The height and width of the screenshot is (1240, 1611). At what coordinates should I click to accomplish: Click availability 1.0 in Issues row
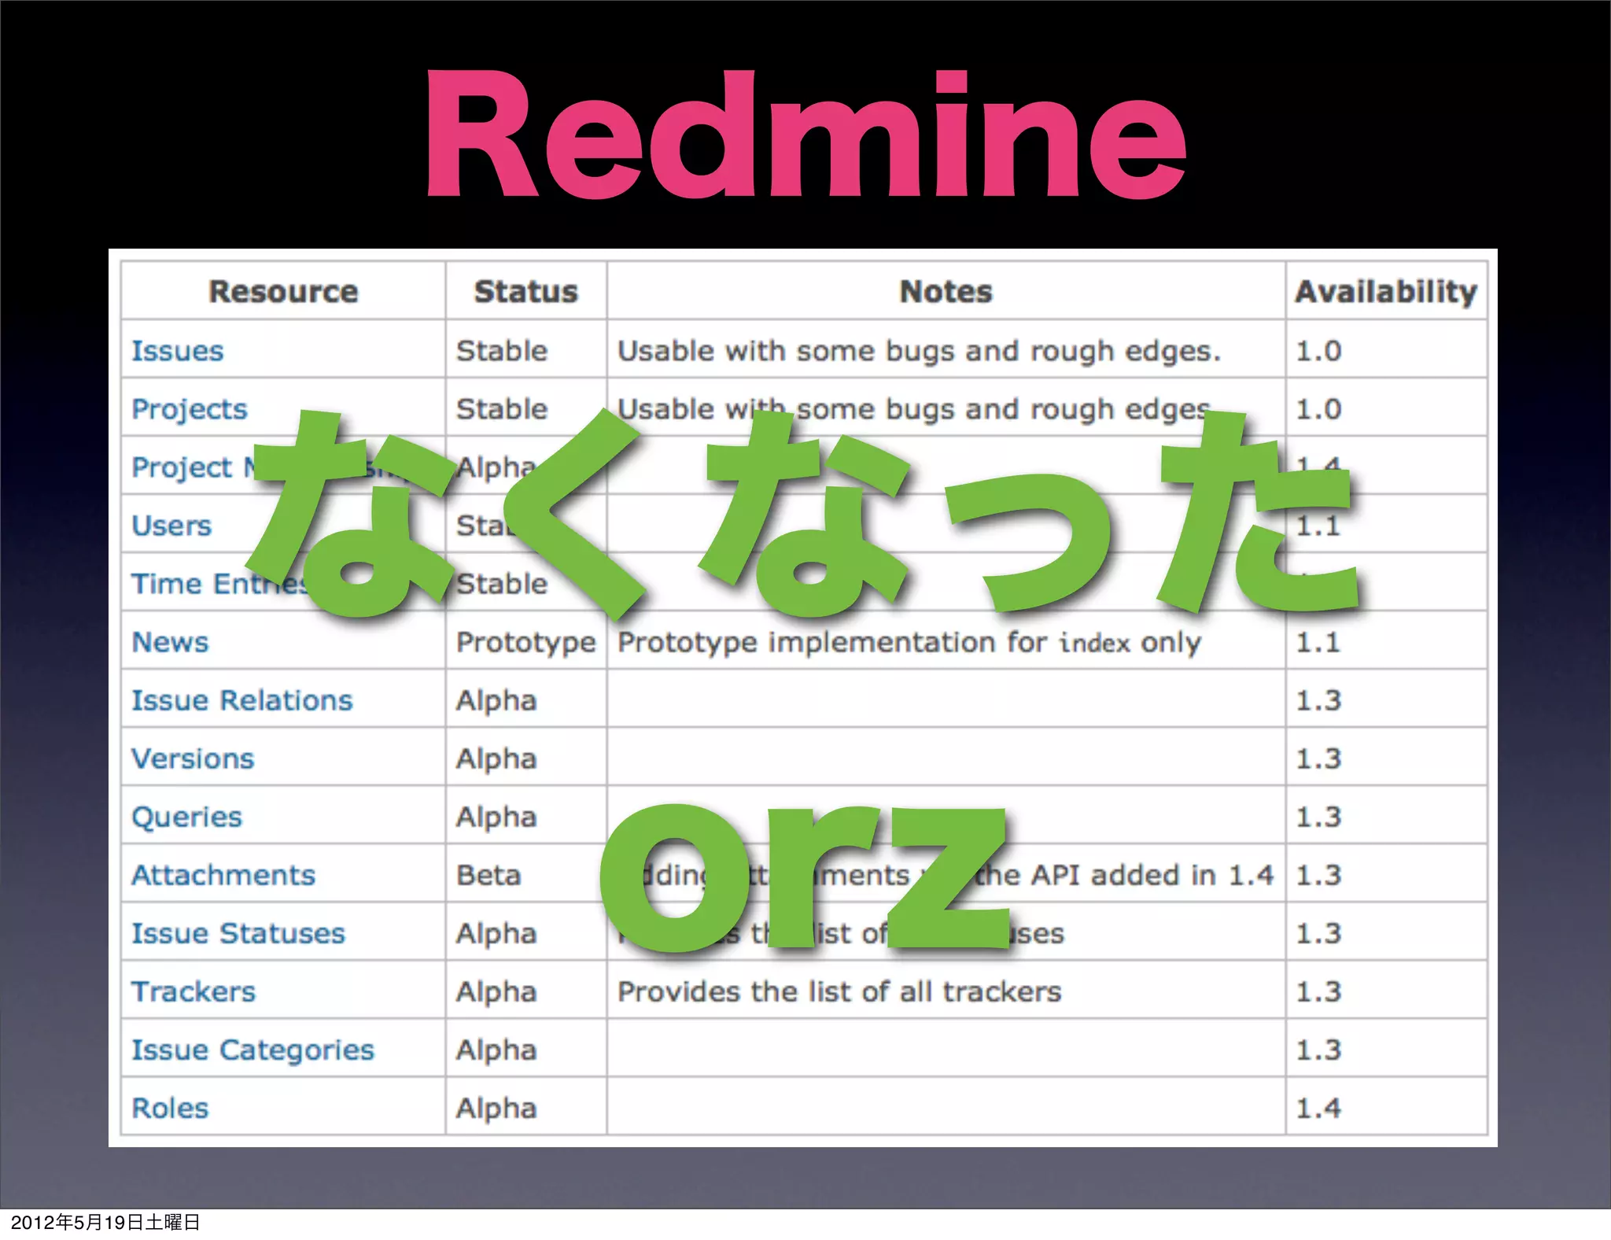pyautogui.click(x=1318, y=351)
